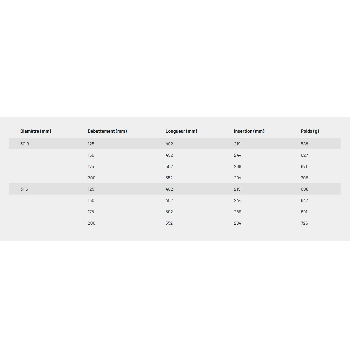Click the Débattement (mm) column header
This screenshot has height=351, width=350.
point(107,131)
